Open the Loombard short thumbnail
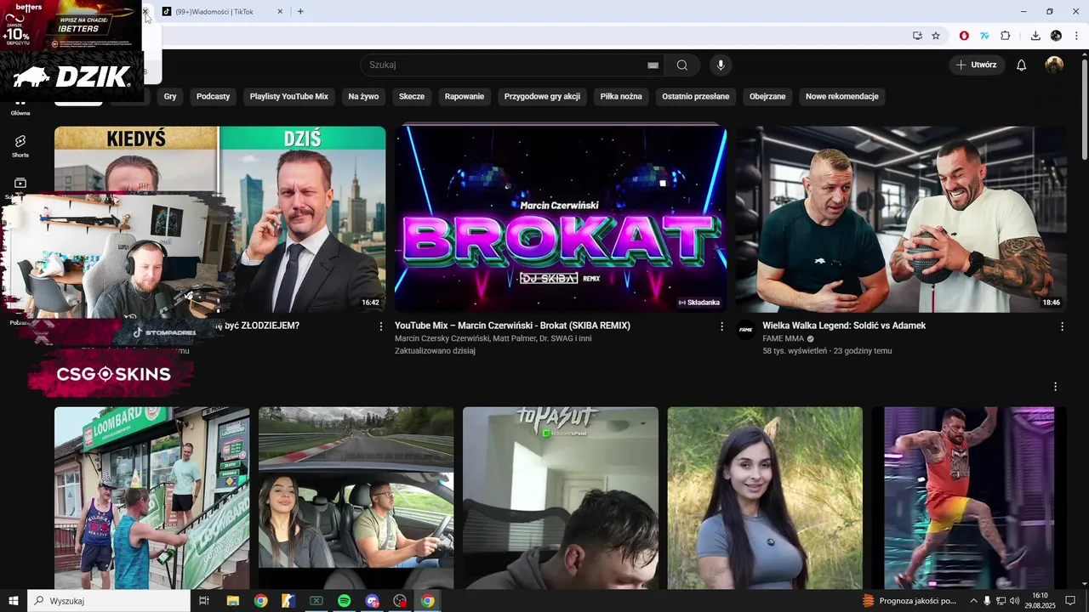Screen dimensions: 1089x612 pos(151,498)
